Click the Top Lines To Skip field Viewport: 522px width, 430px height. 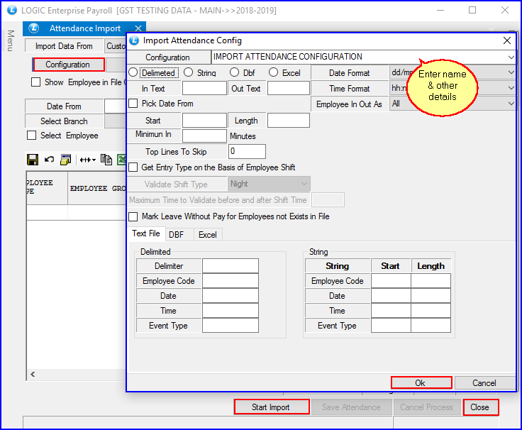point(247,152)
